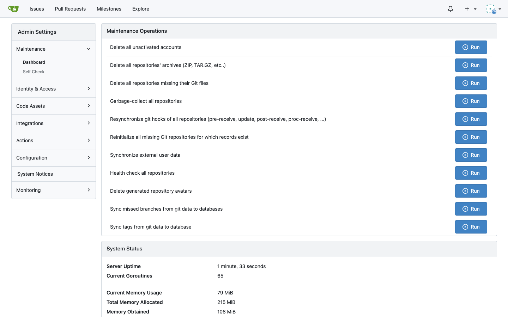508x317 pixels.
Task: Open the notifications bell
Action: (450, 9)
